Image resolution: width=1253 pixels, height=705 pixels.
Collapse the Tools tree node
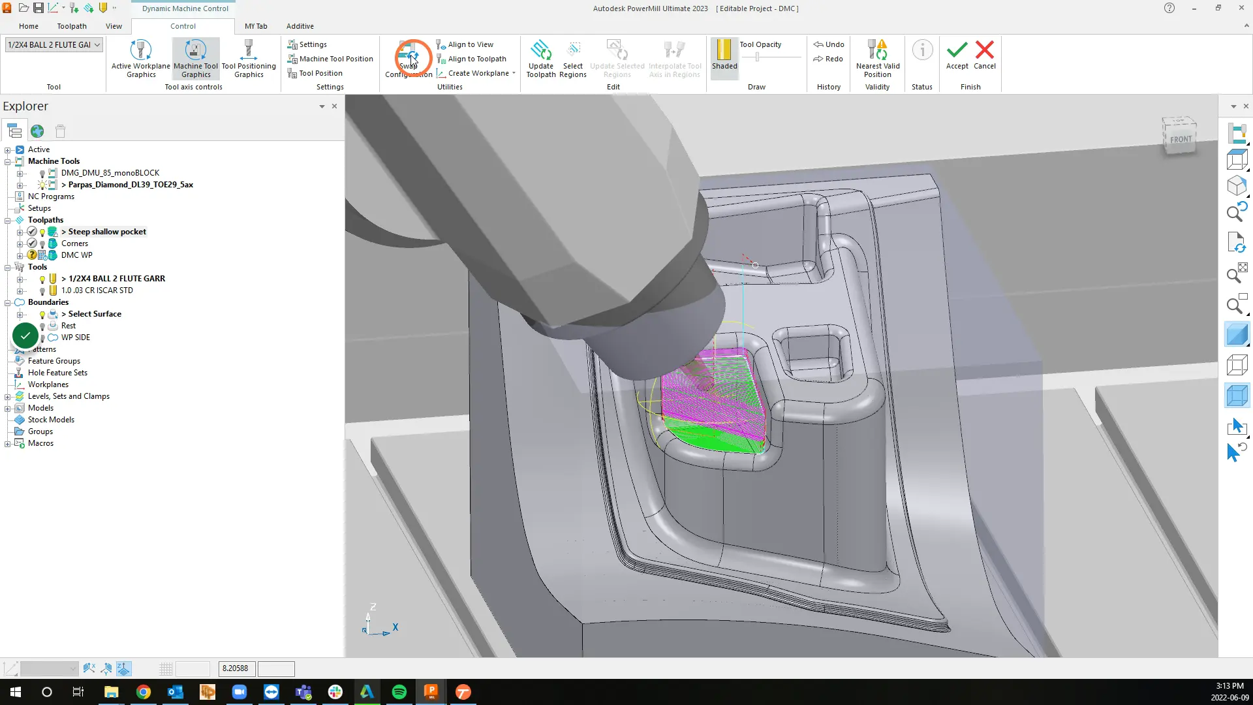tap(8, 267)
